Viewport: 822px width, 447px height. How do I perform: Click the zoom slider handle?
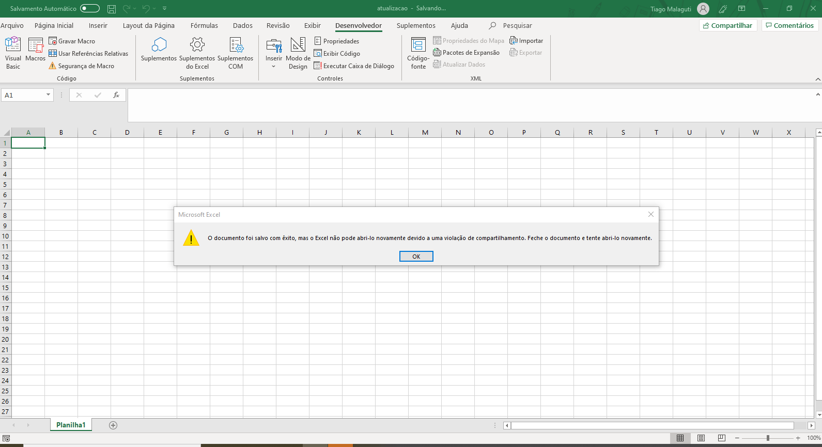click(x=768, y=438)
